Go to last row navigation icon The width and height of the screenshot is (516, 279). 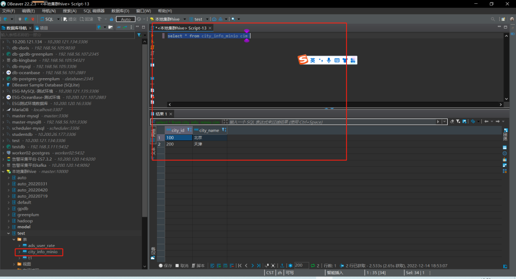(x=259, y=265)
